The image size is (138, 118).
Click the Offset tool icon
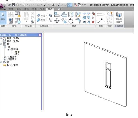pyautogui.click(x=64, y=15)
